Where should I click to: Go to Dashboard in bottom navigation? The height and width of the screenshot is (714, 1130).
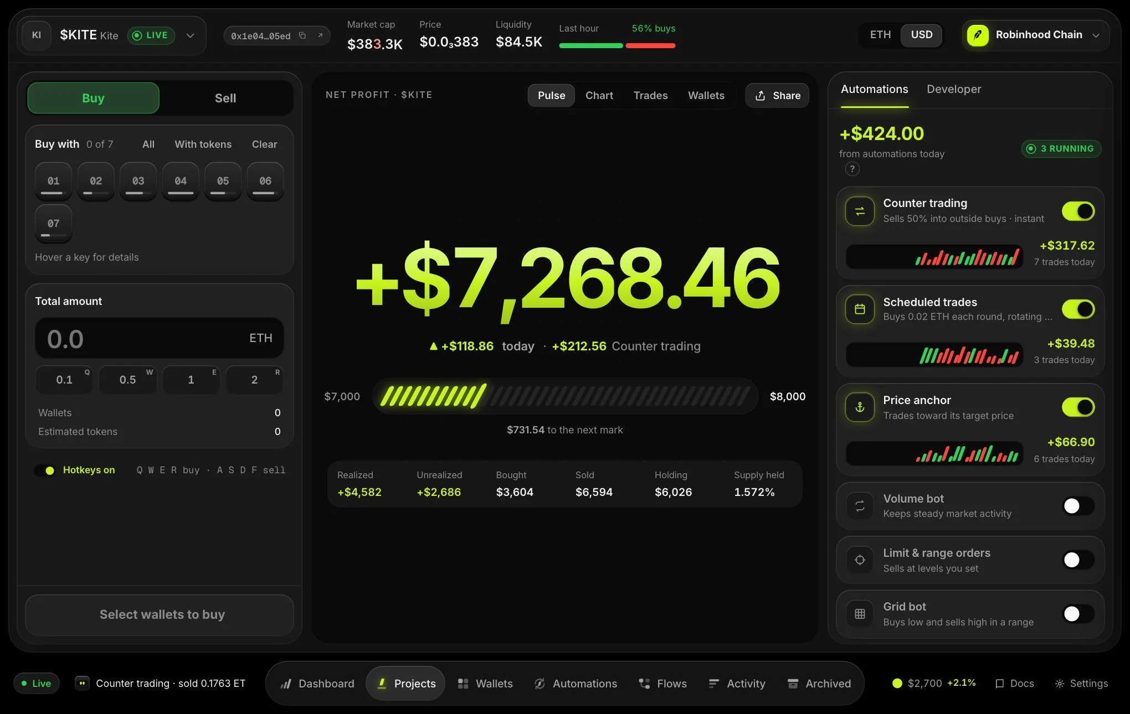pos(317,684)
